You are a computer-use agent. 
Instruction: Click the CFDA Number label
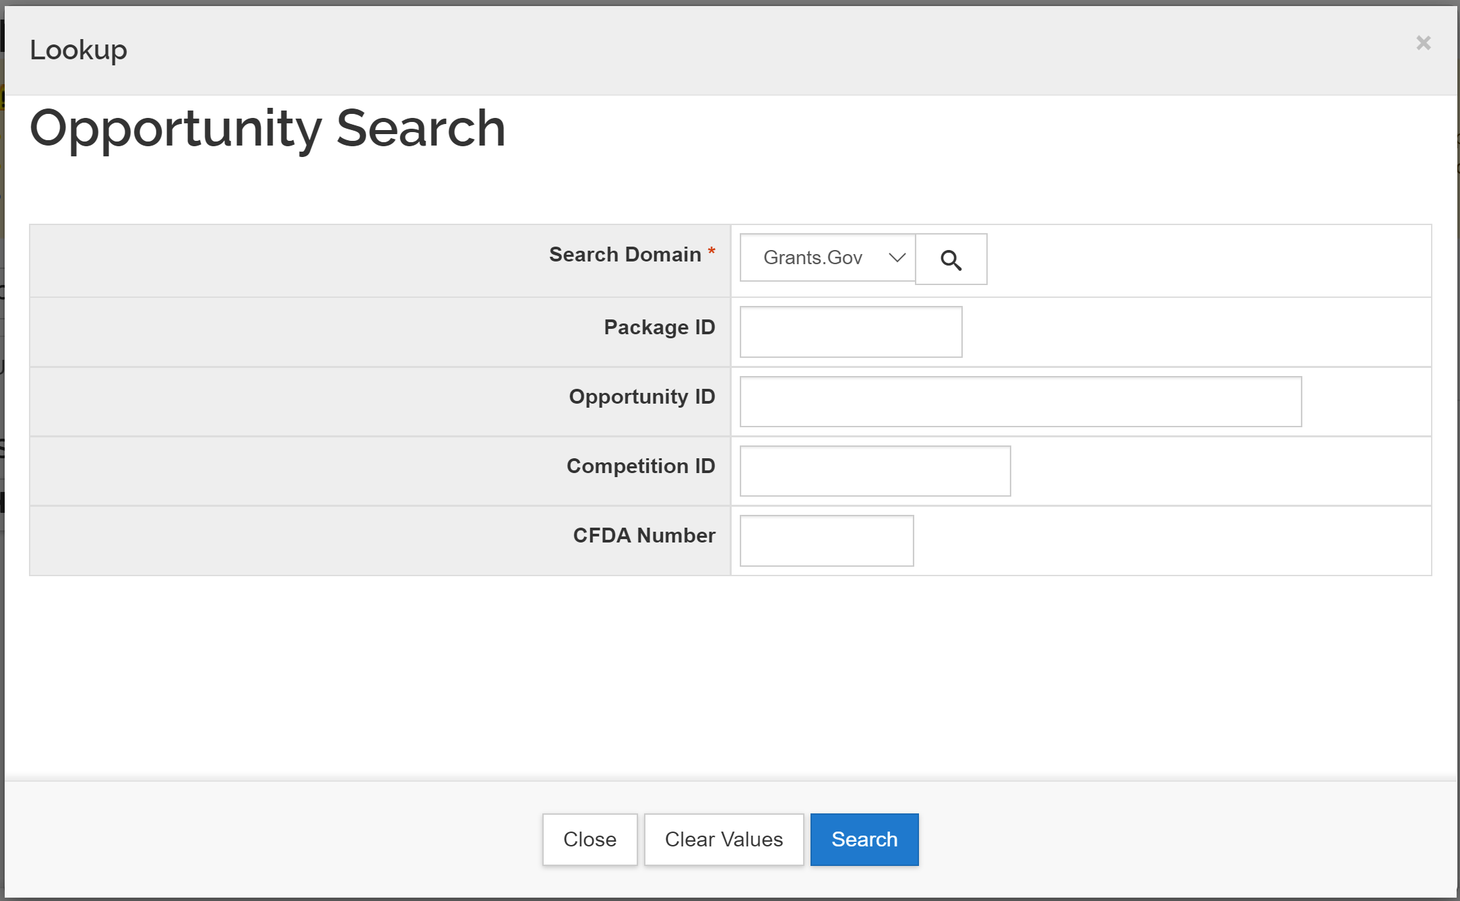pos(643,535)
